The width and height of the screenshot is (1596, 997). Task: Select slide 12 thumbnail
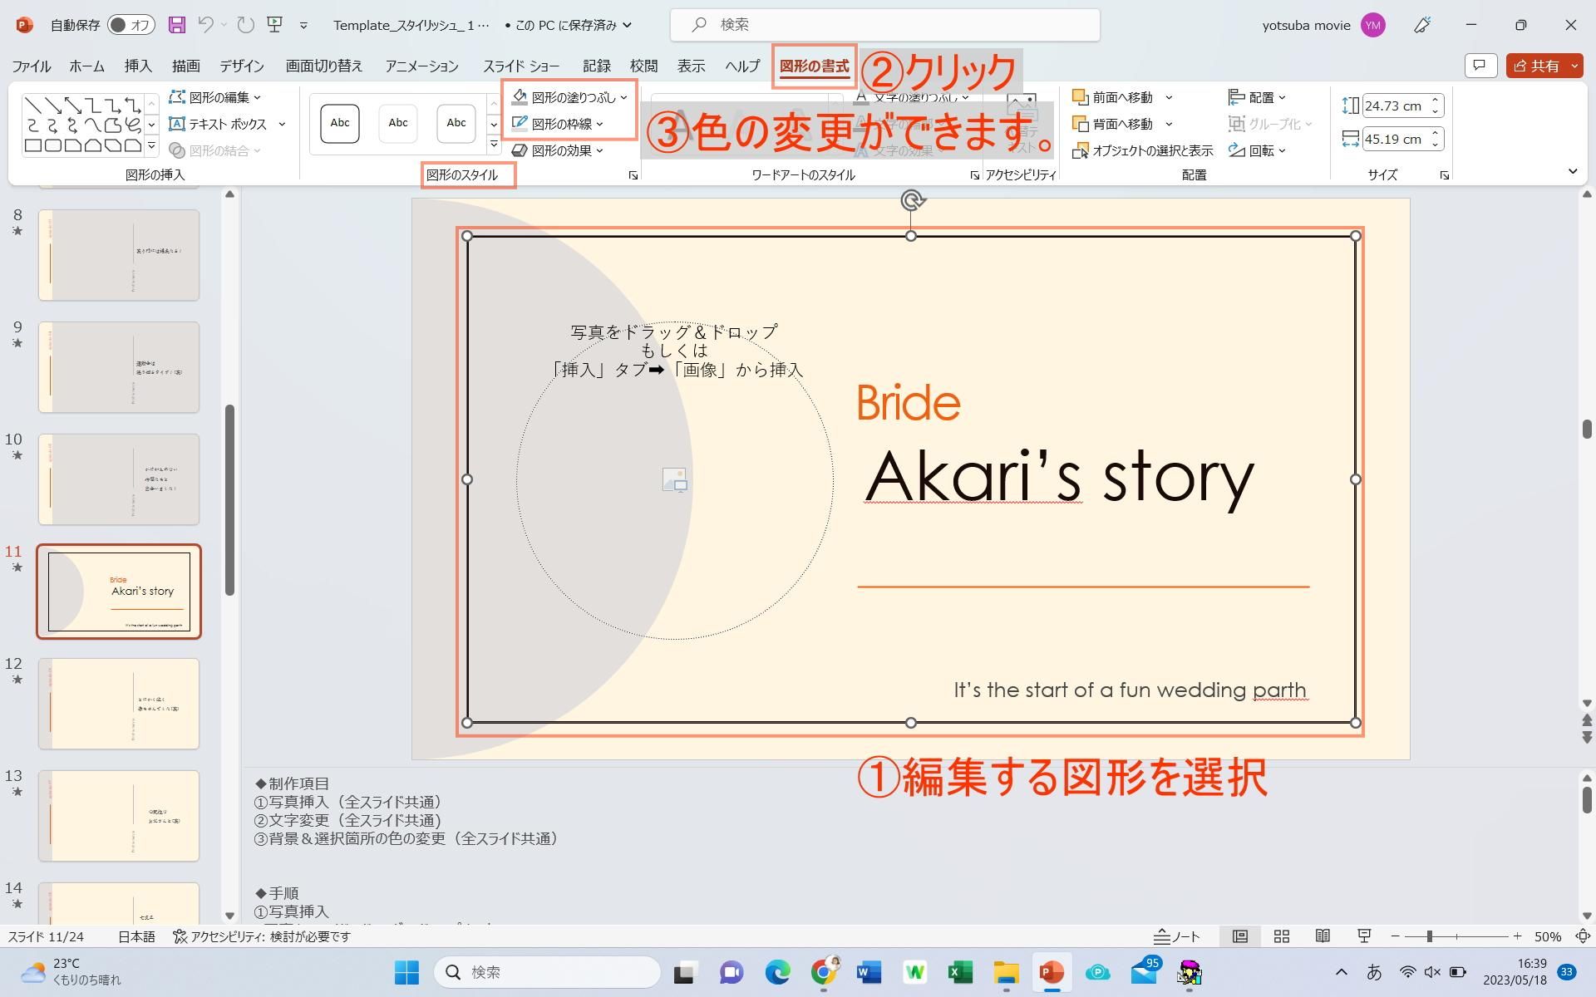pyautogui.click(x=119, y=703)
